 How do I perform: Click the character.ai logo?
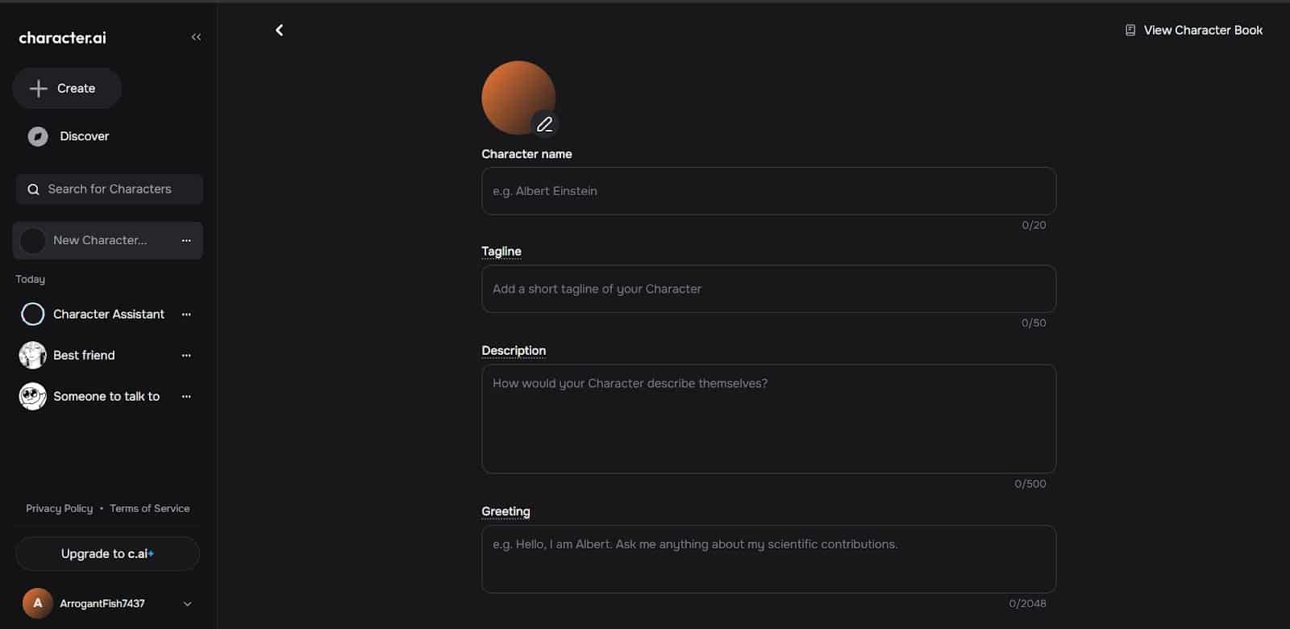62,37
